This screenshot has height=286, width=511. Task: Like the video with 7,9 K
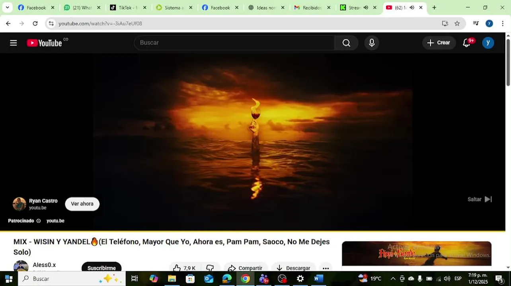pyautogui.click(x=185, y=268)
